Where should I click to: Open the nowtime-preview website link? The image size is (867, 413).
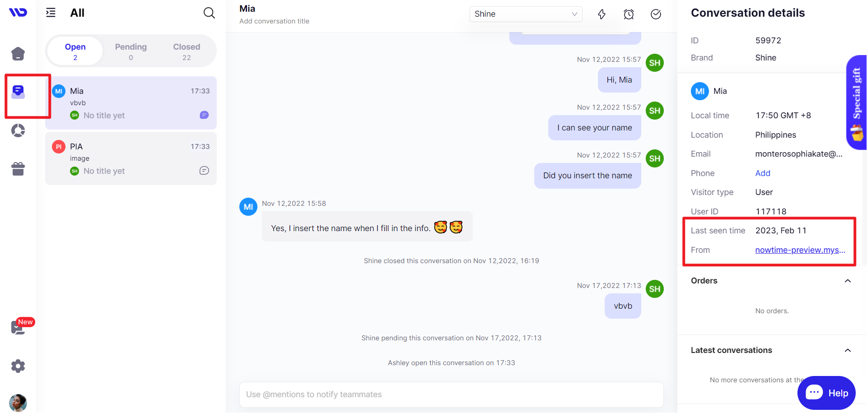[800, 250]
